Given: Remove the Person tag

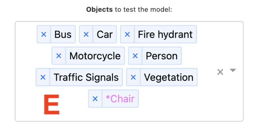Looking at the screenshot, I should (135, 56).
